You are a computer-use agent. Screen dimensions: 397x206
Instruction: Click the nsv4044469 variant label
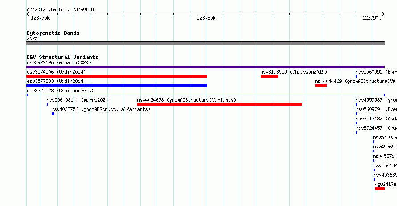356,81
